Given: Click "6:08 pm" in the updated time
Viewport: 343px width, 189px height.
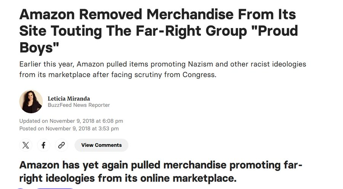Looking at the screenshot, I should tap(112, 121).
